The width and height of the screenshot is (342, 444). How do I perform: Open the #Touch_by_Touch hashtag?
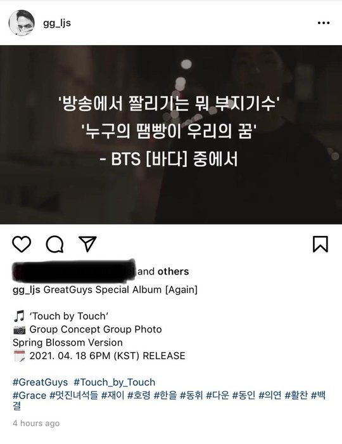click(x=115, y=382)
